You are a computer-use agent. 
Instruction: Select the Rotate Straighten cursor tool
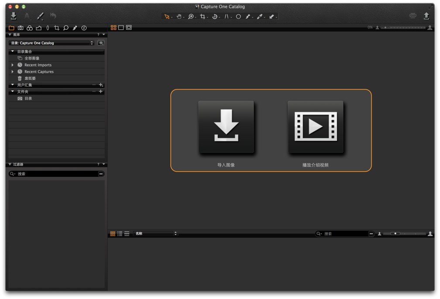215,17
